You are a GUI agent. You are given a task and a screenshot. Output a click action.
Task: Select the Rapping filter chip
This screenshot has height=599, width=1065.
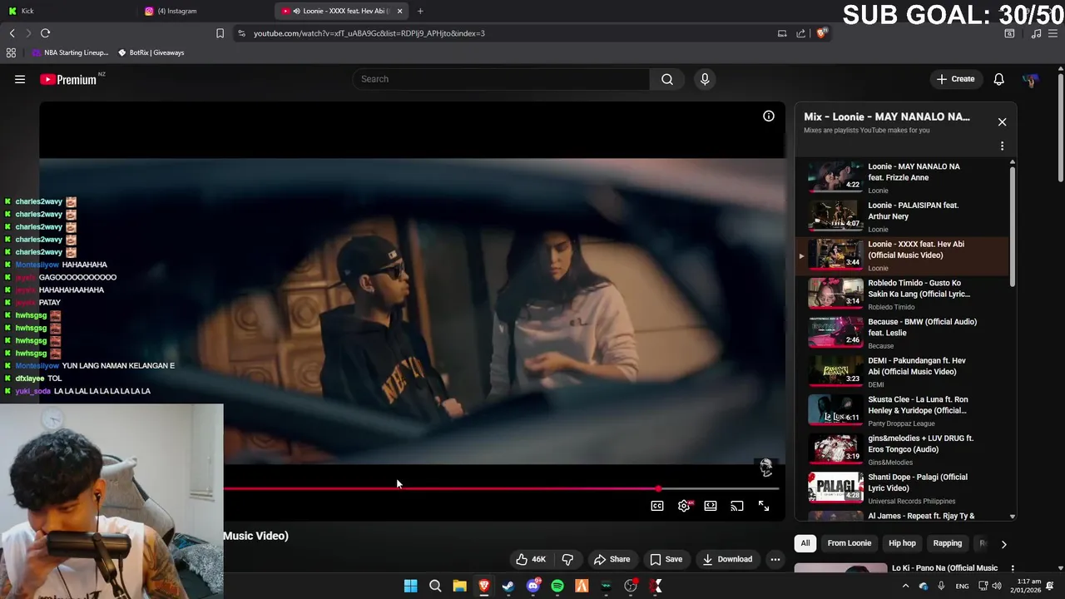[948, 543]
